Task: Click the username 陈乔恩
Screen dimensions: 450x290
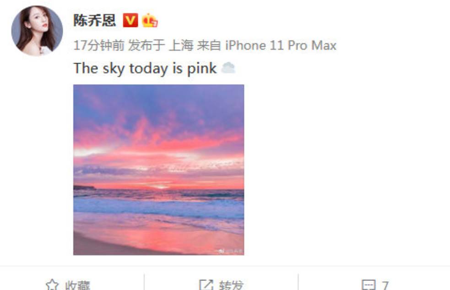Action: click(95, 21)
